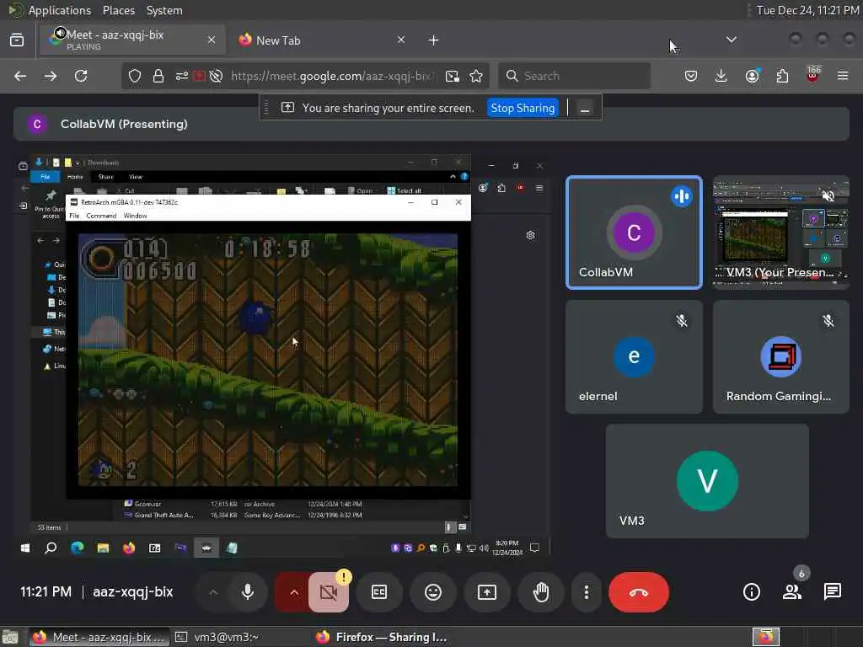Switch to the New Tab browser tab

pyautogui.click(x=322, y=40)
